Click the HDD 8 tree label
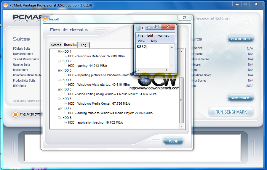The image size is (267, 170). point(67,118)
